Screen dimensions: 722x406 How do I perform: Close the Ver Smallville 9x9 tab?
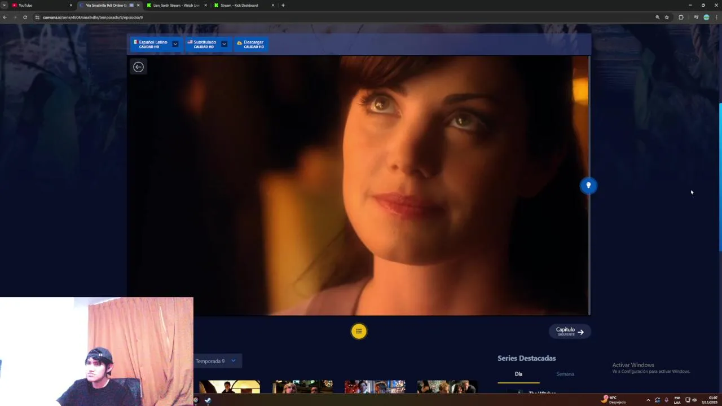pyautogui.click(x=138, y=5)
